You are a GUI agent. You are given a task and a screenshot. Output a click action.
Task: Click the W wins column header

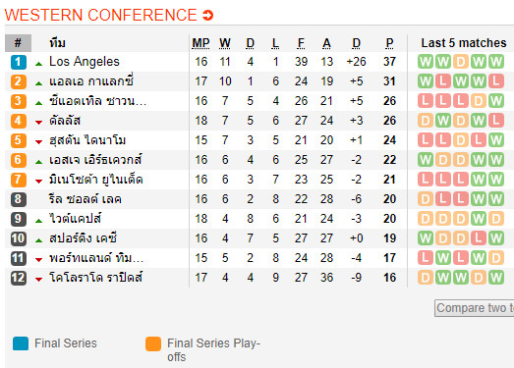225,43
